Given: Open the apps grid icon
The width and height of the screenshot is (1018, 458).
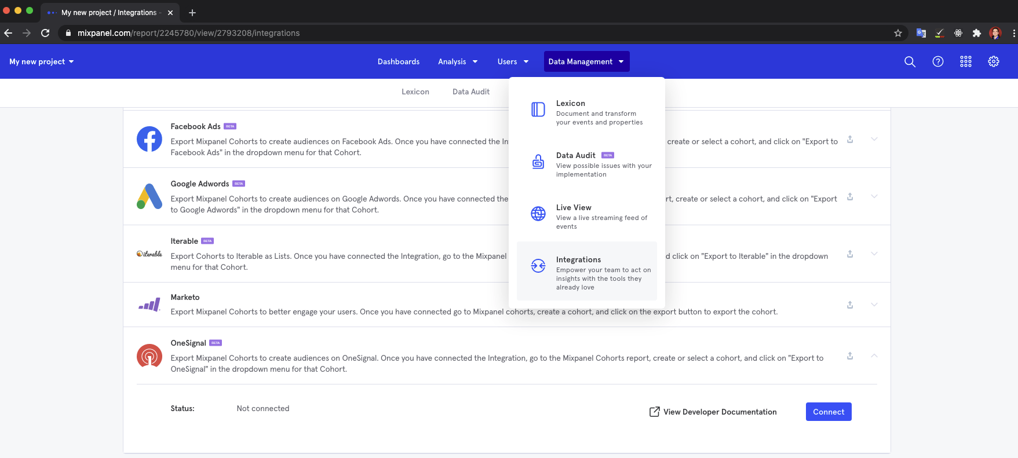Looking at the screenshot, I should point(965,61).
